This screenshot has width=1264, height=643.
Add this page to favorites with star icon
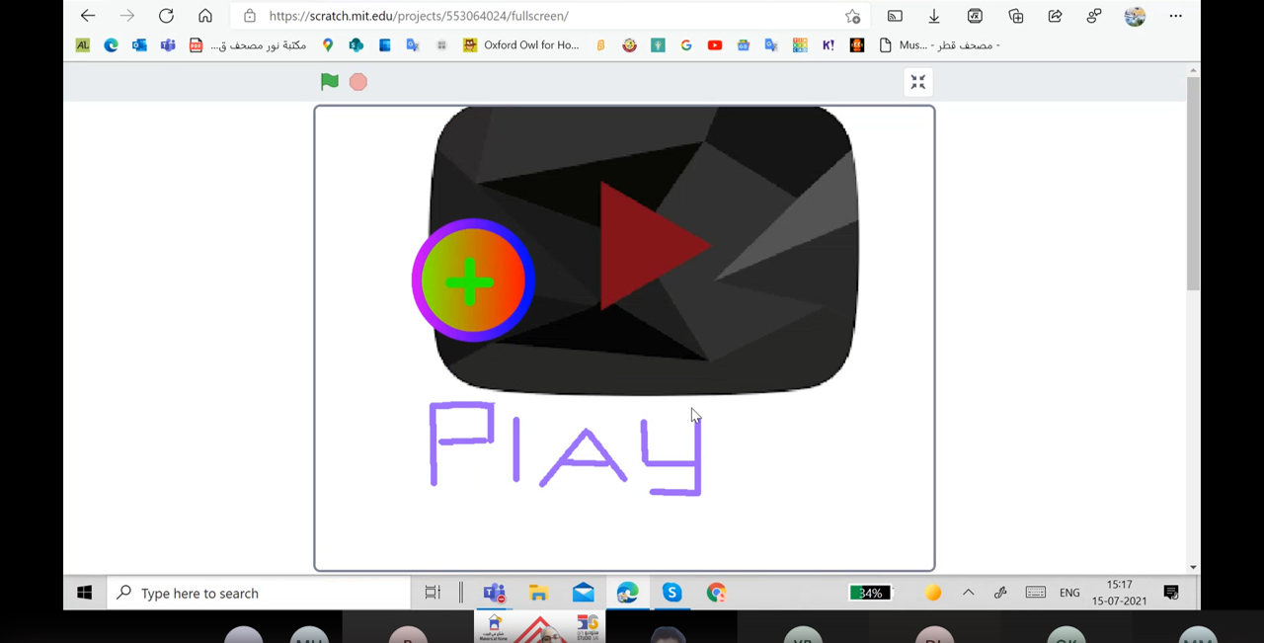click(853, 16)
